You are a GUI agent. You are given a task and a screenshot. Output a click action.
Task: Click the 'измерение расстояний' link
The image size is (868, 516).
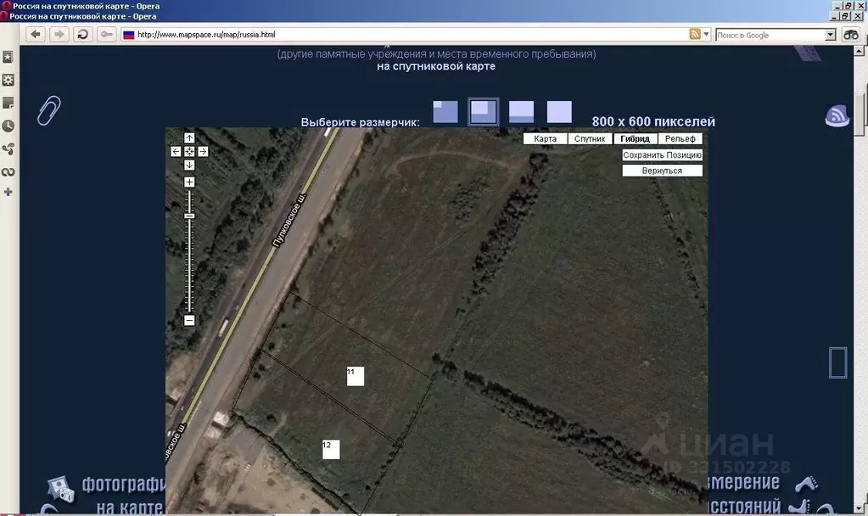743,494
